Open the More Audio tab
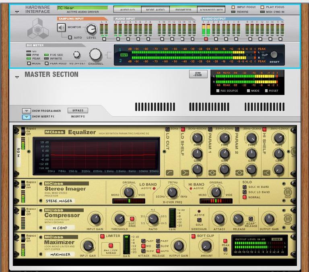 [x=155, y=9]
